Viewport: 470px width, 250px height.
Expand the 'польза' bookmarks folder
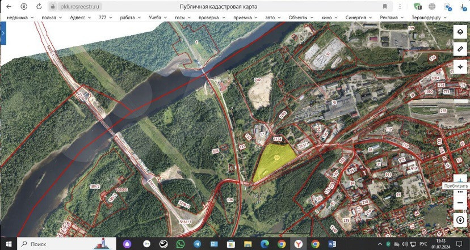[52, 18]
